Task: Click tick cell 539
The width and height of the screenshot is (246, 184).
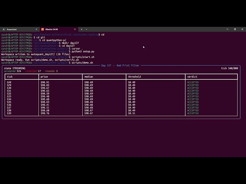Action: tap(9, 113)
